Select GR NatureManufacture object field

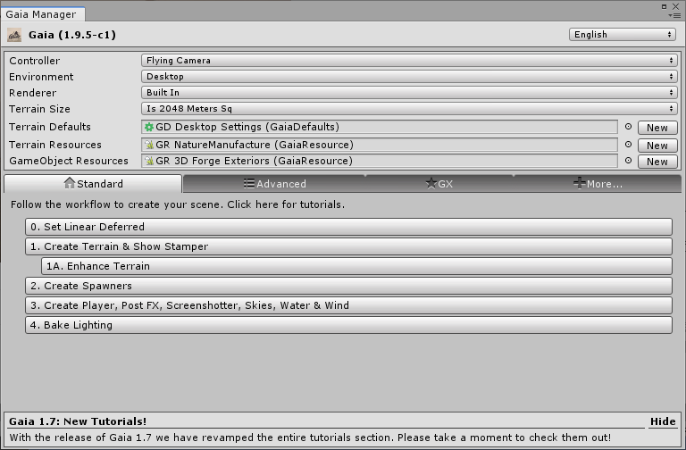coord(380,145)
